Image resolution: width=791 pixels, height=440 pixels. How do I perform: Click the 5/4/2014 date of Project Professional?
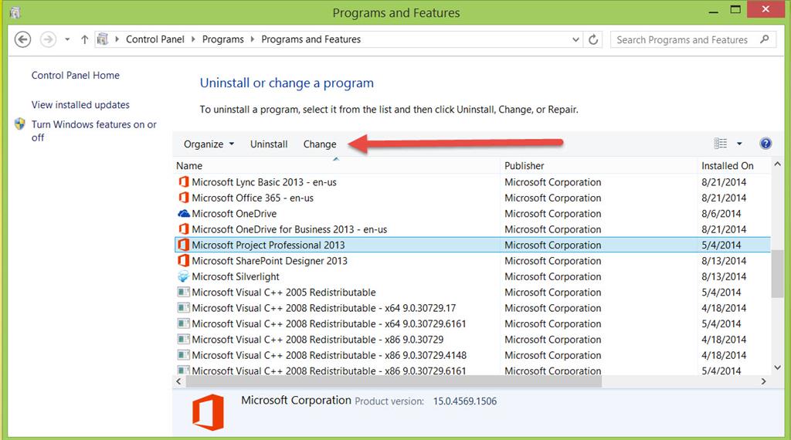721,245
